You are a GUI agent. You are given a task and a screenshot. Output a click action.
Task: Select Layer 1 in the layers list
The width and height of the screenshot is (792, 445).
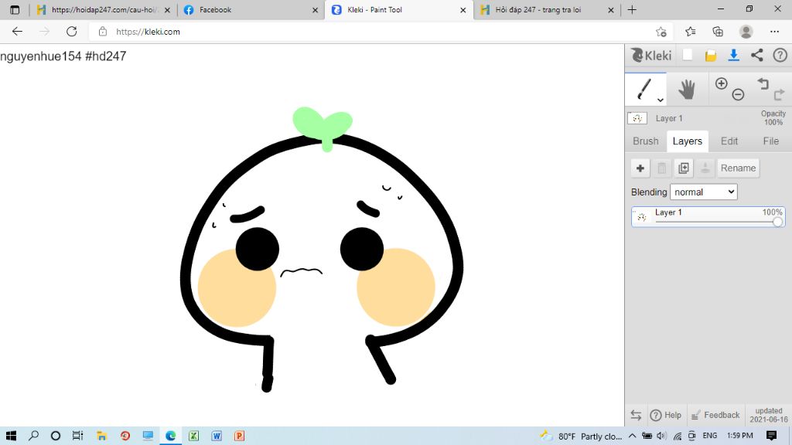(x=708, y=217)
